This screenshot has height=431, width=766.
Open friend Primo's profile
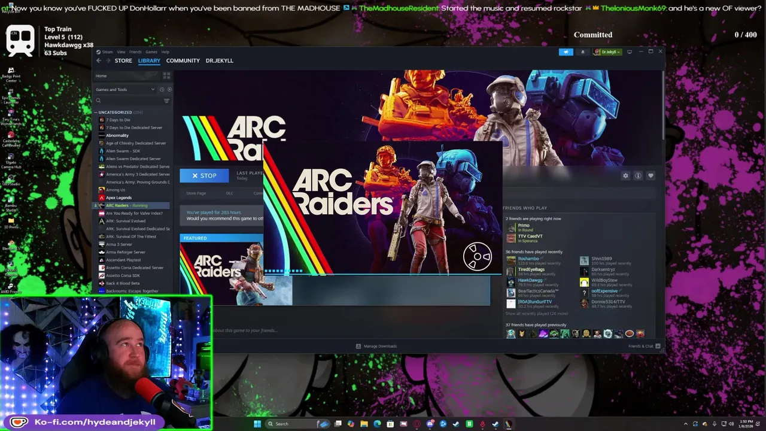[524, 226]
